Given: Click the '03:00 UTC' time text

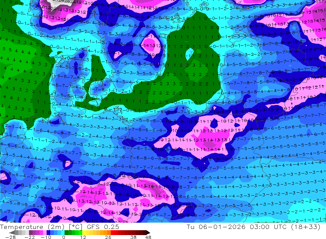Looking at the screenshot, I should point(268,227).
